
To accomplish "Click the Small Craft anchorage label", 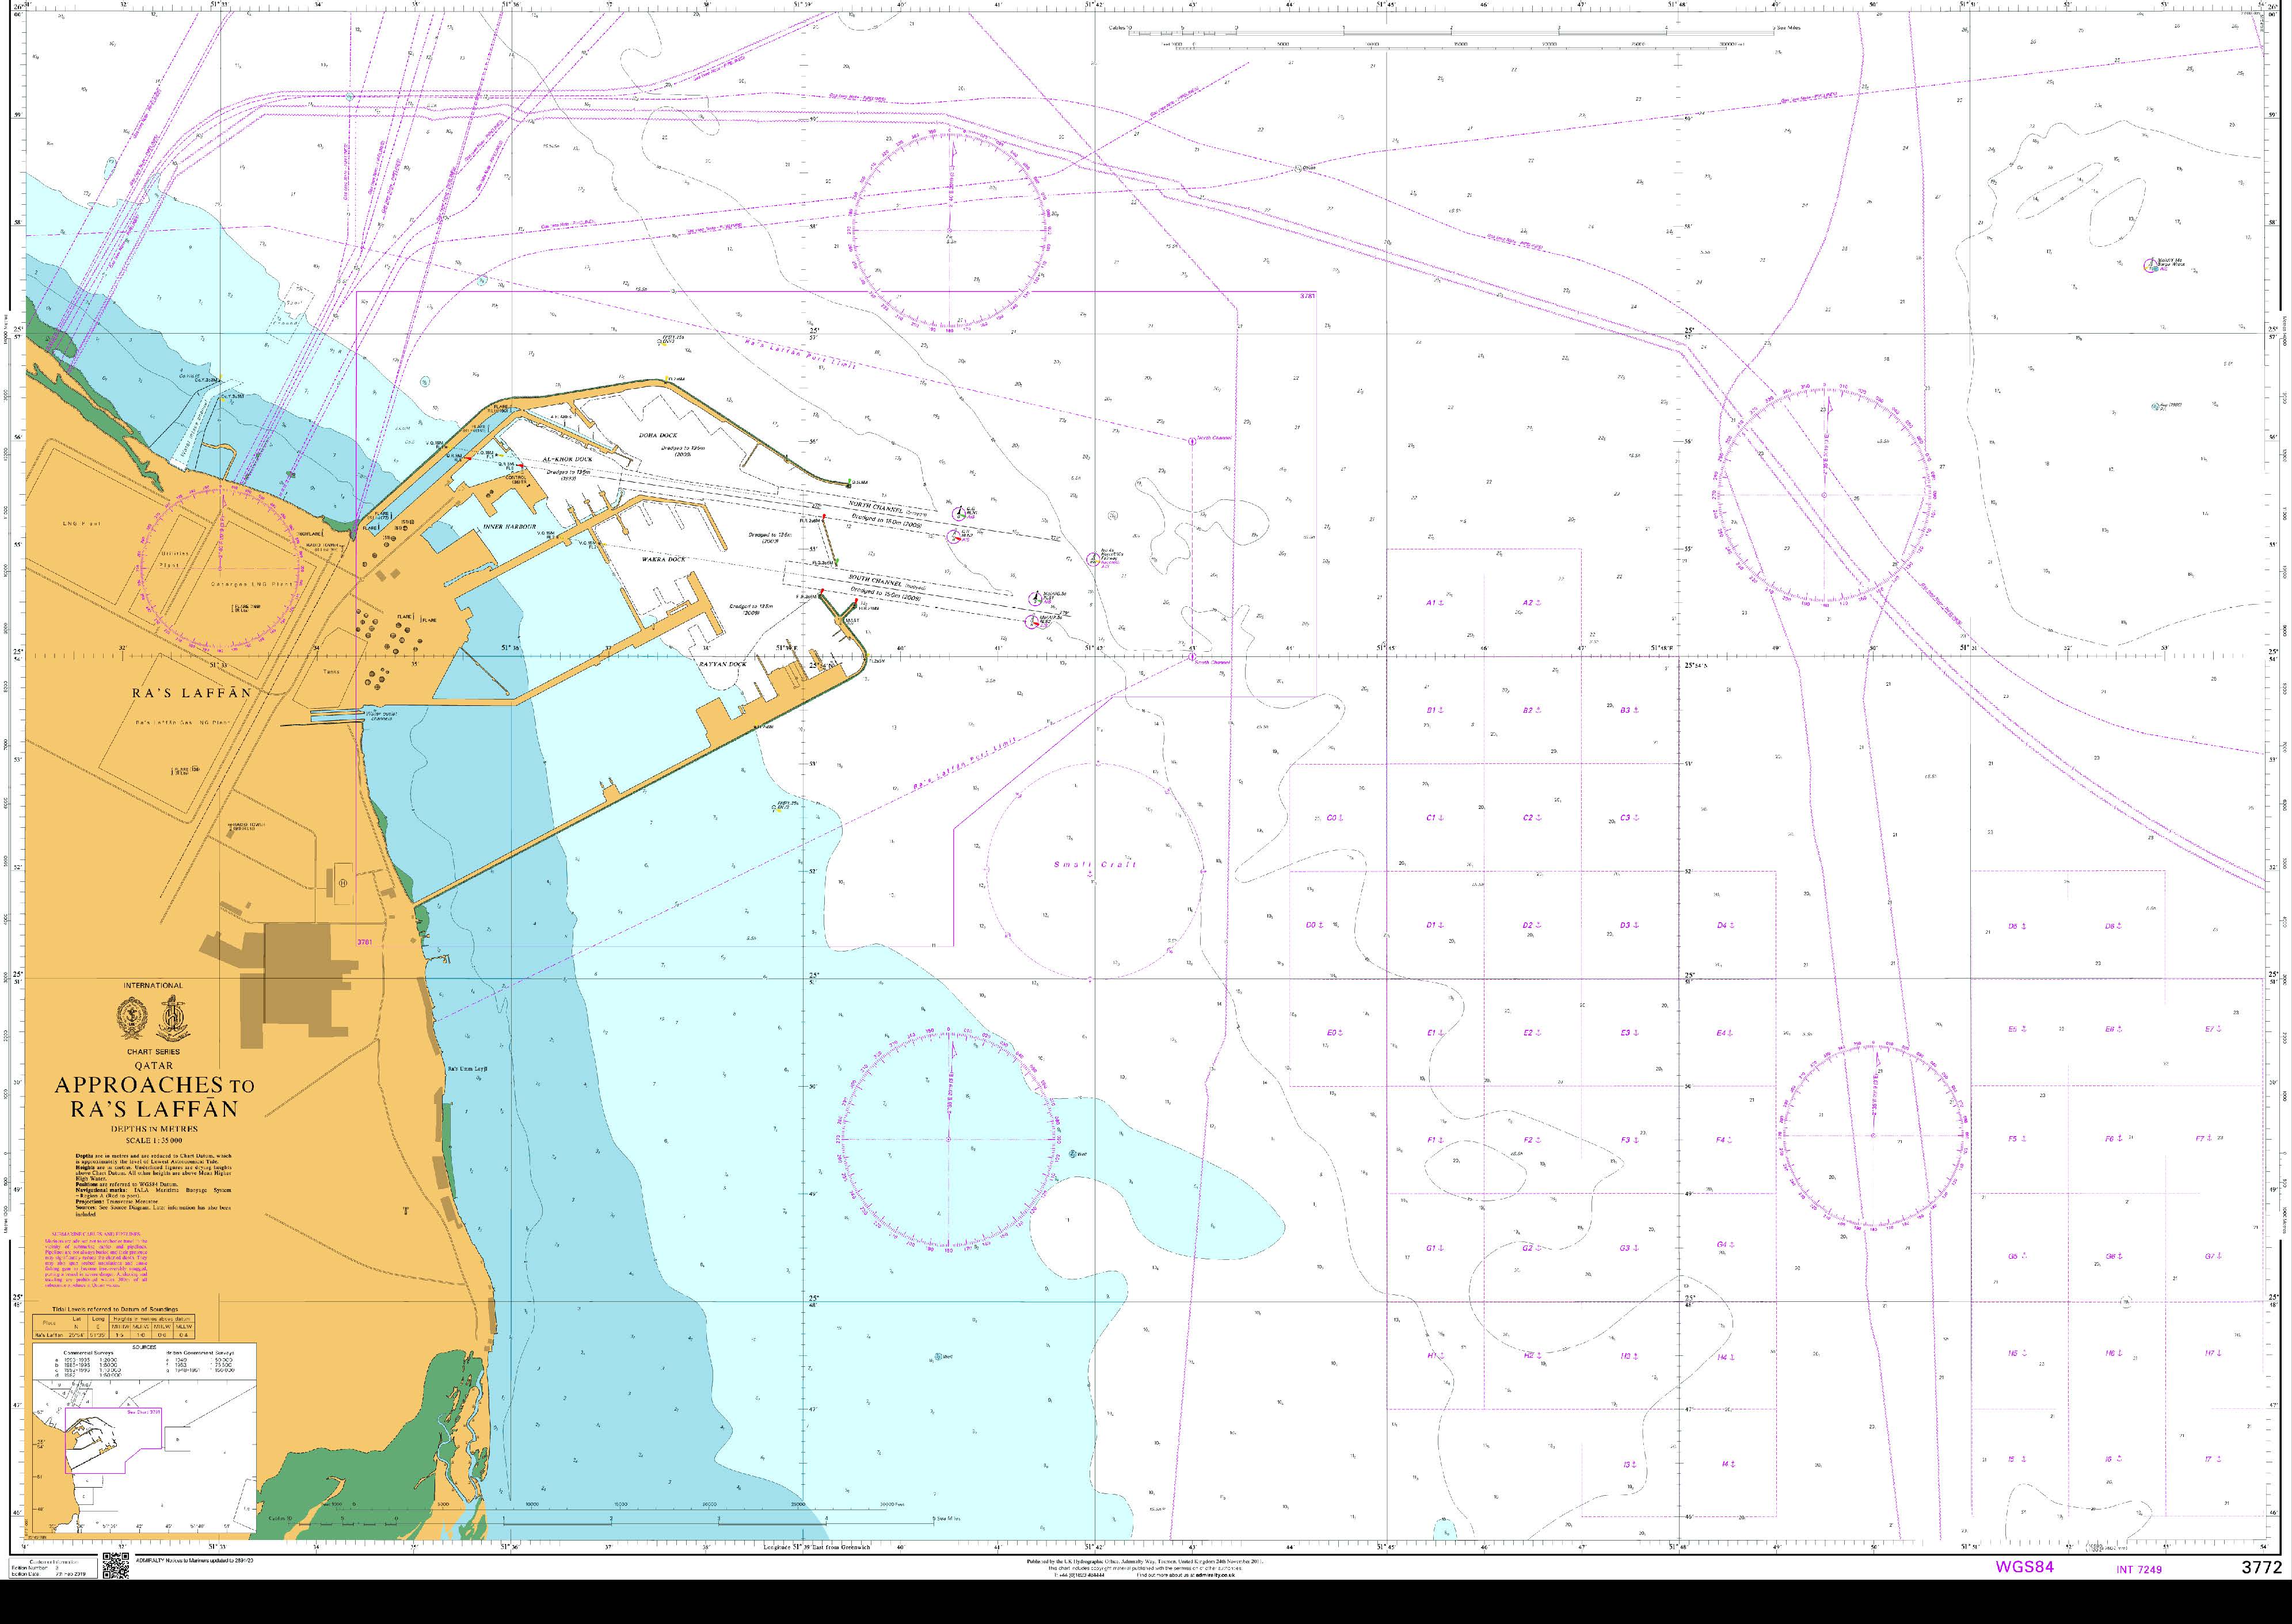I will [x=1094, y=864].
